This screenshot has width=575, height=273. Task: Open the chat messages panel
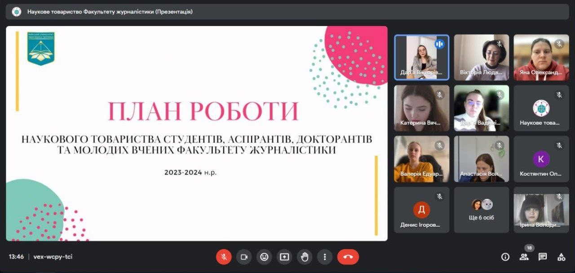(543, 257)
